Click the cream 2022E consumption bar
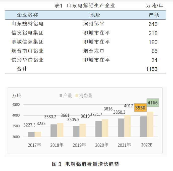173x171 pixels. pyautogui.click(x=150, y=124)
